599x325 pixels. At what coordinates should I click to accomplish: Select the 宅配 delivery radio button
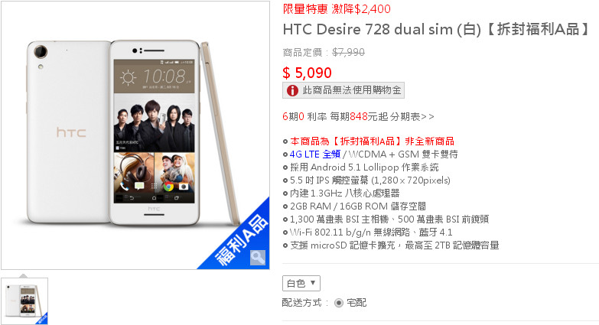pyautogui.click(x=338, y=303)
